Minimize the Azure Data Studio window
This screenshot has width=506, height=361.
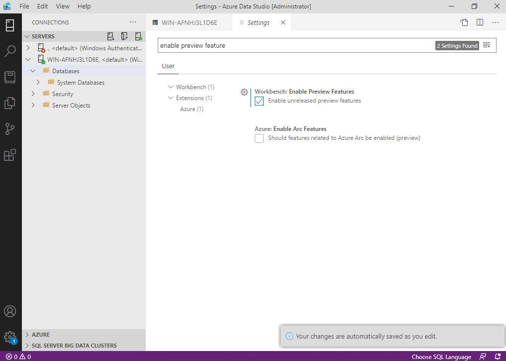(x=452, y=6)
